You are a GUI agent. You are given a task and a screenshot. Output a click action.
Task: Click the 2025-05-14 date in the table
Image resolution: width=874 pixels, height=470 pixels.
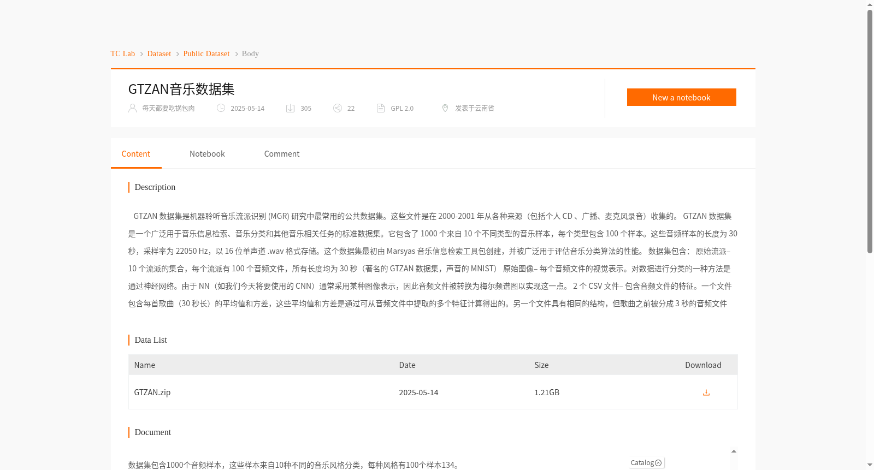418,392
